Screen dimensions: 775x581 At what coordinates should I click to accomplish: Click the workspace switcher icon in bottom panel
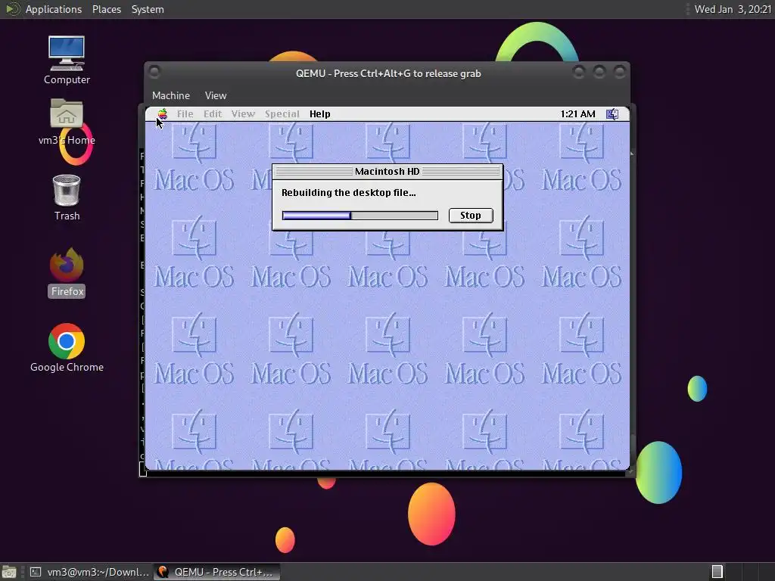click(717, 572)
